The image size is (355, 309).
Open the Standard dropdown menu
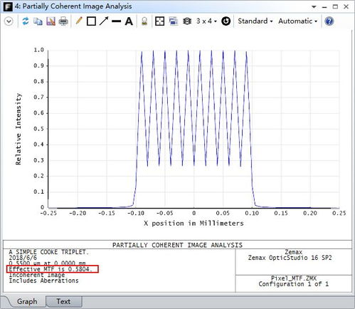pyautogui.click(x=255, y=21)
